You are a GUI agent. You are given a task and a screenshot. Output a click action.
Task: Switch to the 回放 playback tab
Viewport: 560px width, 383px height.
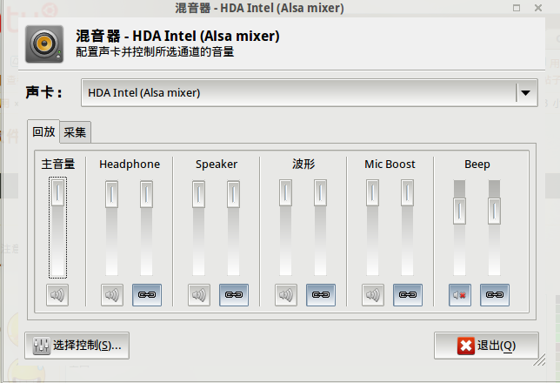[43, 132]
